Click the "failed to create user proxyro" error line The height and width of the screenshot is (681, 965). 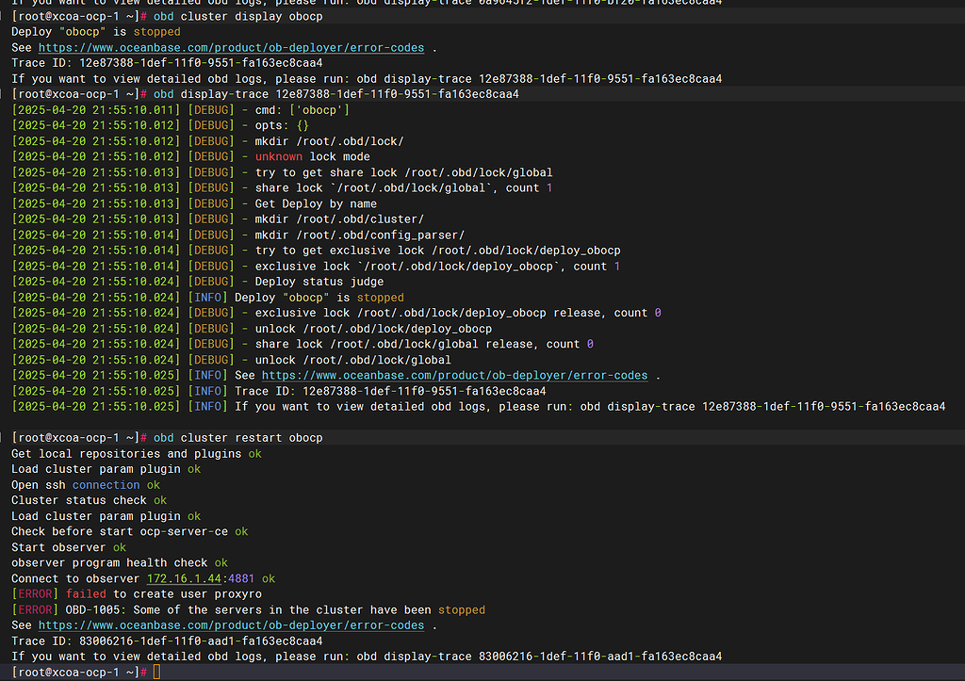pyautogui.click(x=164, y=594)
